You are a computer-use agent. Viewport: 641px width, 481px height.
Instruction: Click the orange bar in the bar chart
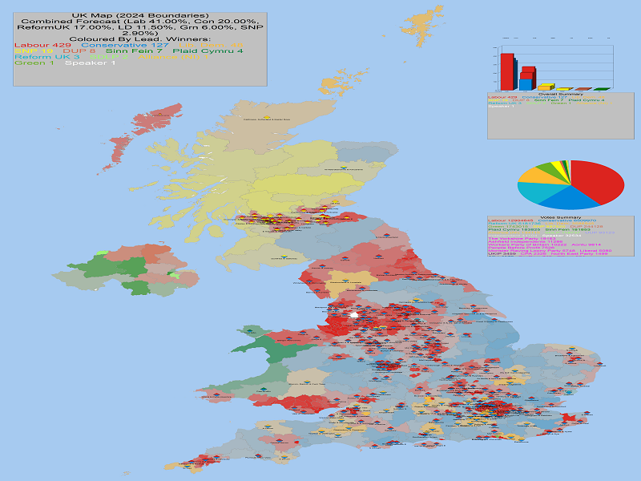pos(544,88)
